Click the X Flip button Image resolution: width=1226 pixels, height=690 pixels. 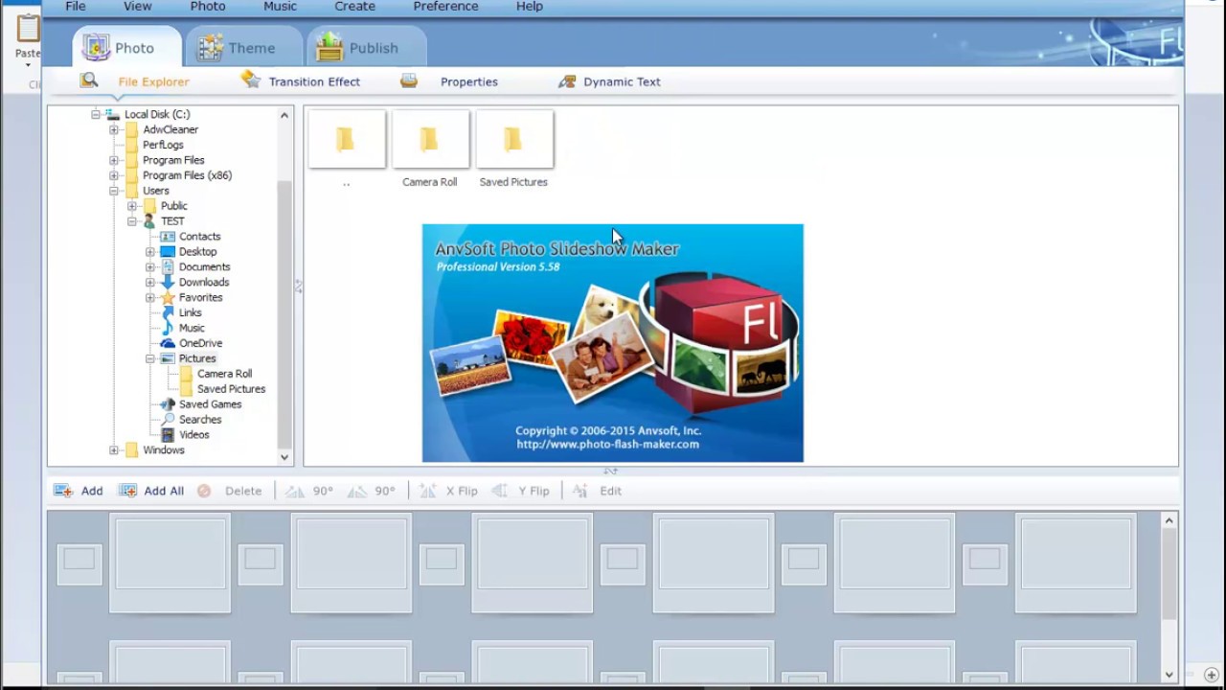448,491
